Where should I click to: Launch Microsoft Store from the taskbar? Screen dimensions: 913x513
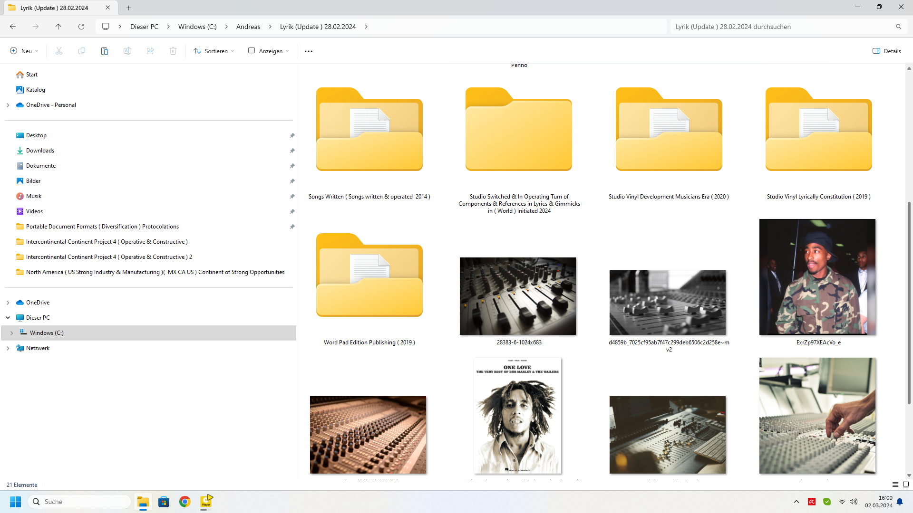[164, 502]
